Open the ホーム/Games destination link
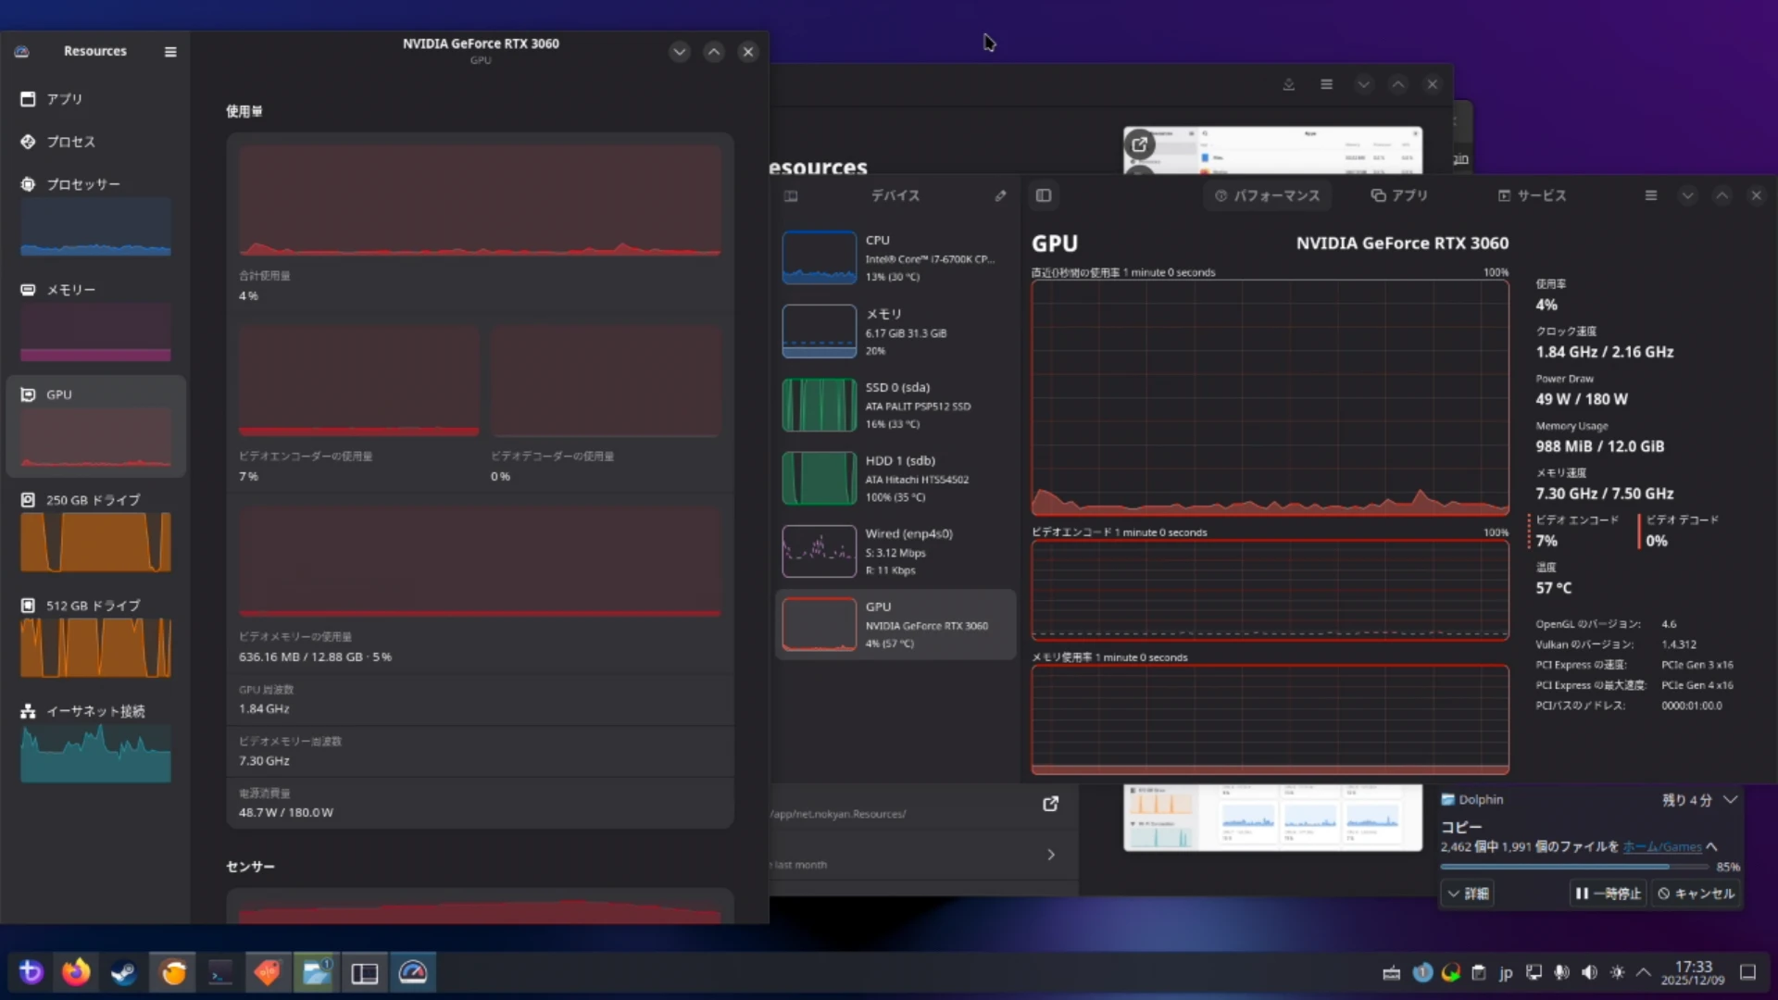The height and width of the screenshot is (1000, 1778). click(x=1662, y=846)
